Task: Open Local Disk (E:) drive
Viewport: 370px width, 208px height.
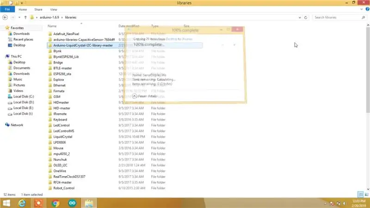Action: coord(24,108)
